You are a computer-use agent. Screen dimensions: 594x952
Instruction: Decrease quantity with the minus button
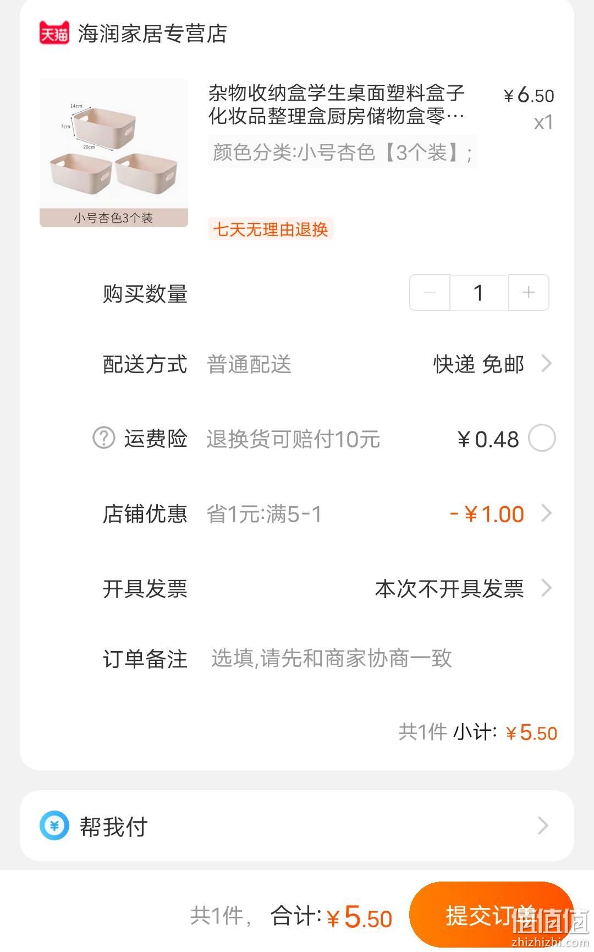[430, 292]
